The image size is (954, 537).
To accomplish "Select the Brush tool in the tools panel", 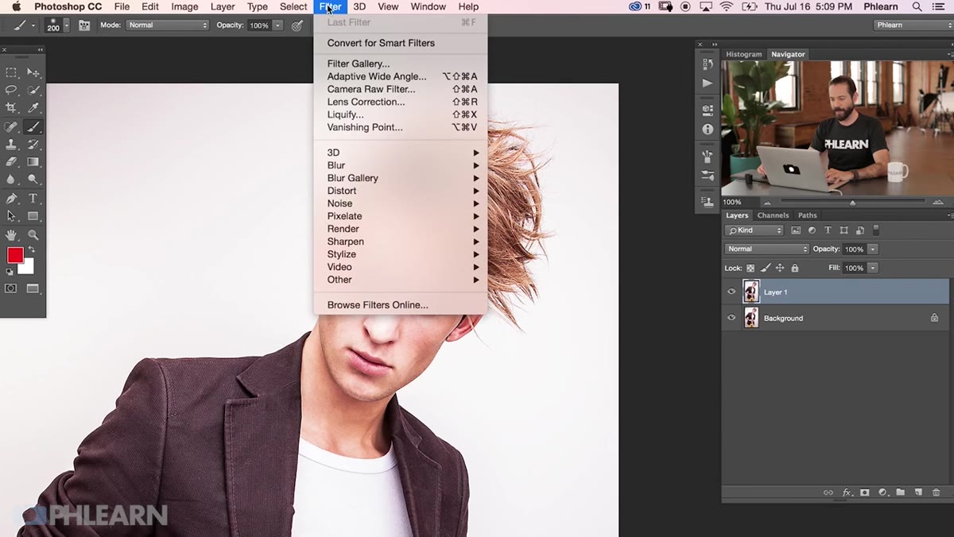I will pos(33,126).
